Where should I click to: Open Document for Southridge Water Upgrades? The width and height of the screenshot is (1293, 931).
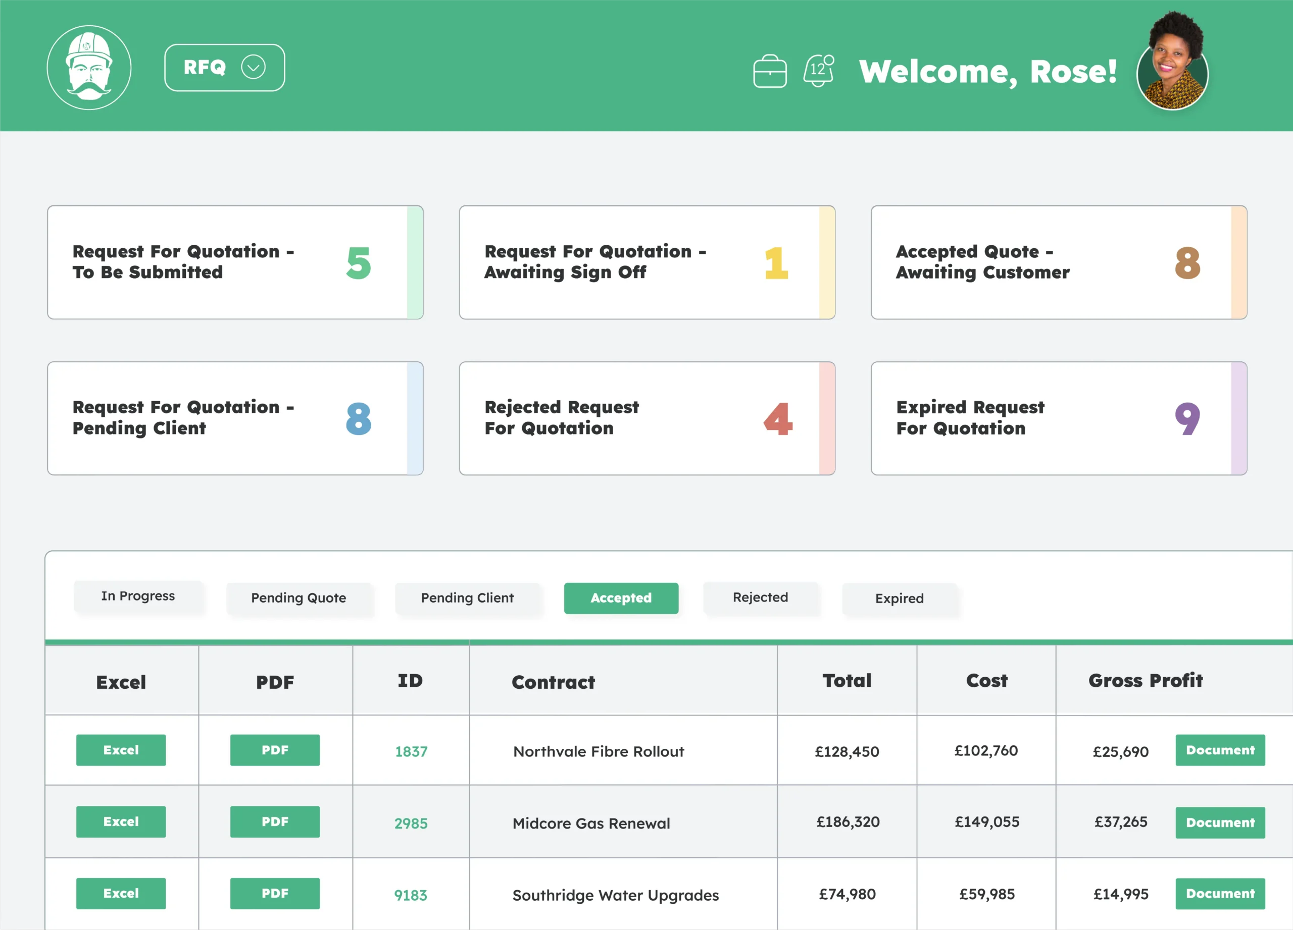pyautogui.click(x=1220, y=894)
